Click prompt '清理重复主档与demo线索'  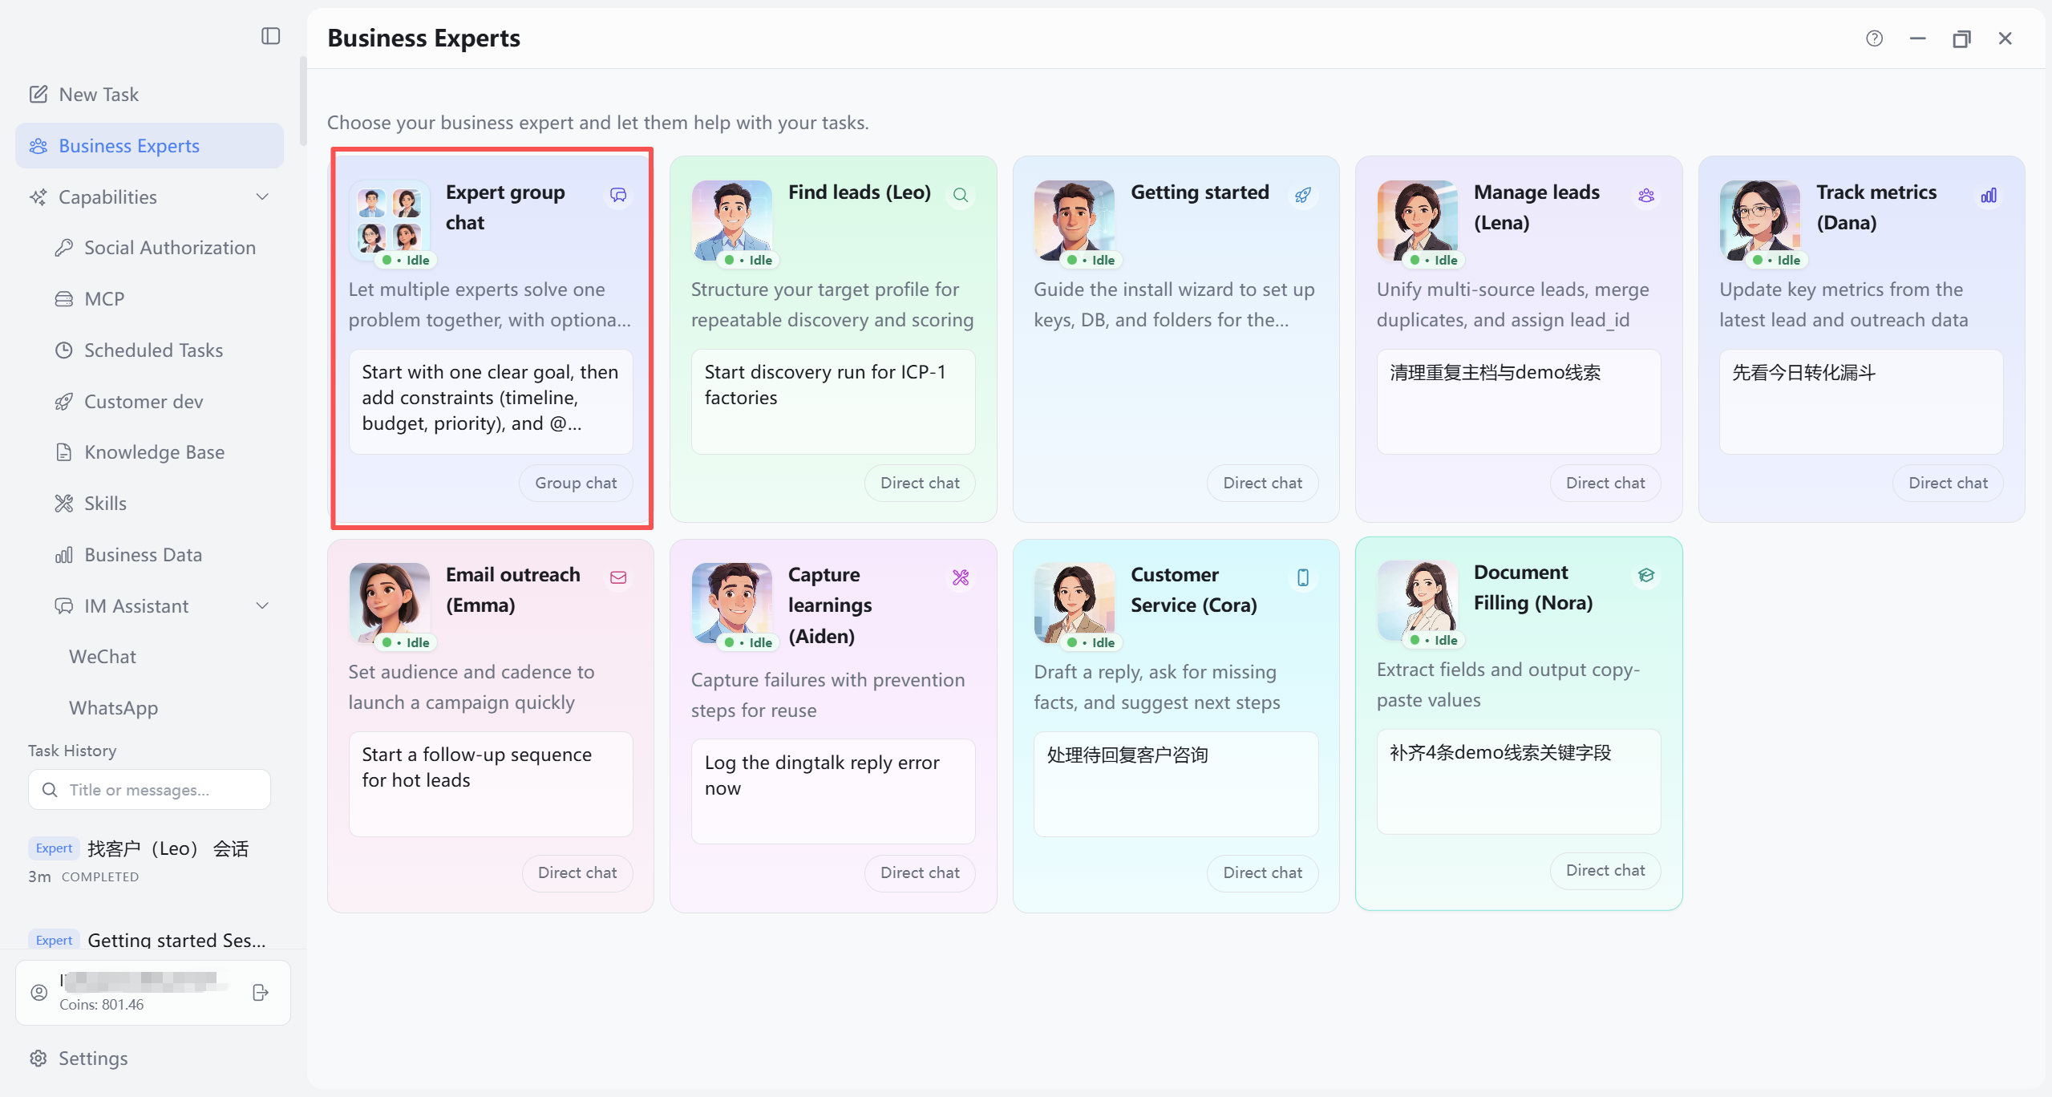point(1519,402)
